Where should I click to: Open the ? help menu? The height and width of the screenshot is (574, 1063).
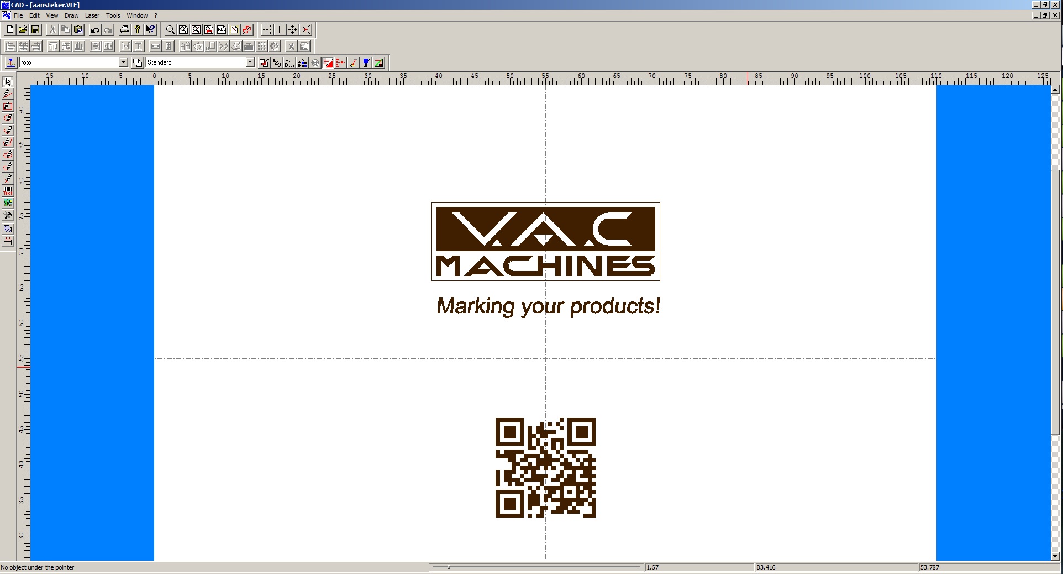click(x=156, y=15)
